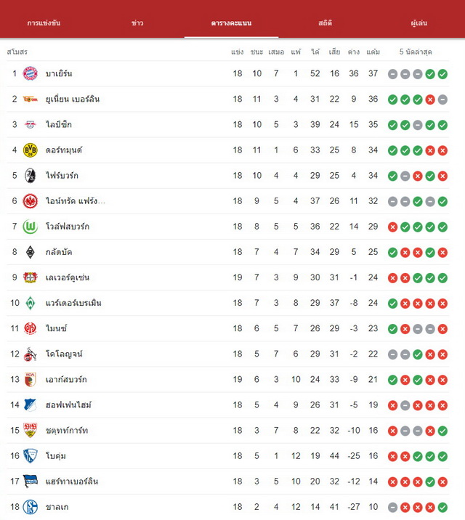Click the Hertha Berlin flag logo
The height and width of the screenshot is (520, 465).
pyautogui.click(x=31, y=482)
